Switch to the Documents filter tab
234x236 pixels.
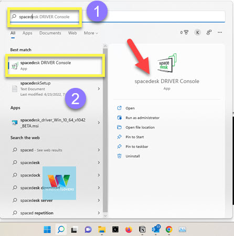point(50,33)
